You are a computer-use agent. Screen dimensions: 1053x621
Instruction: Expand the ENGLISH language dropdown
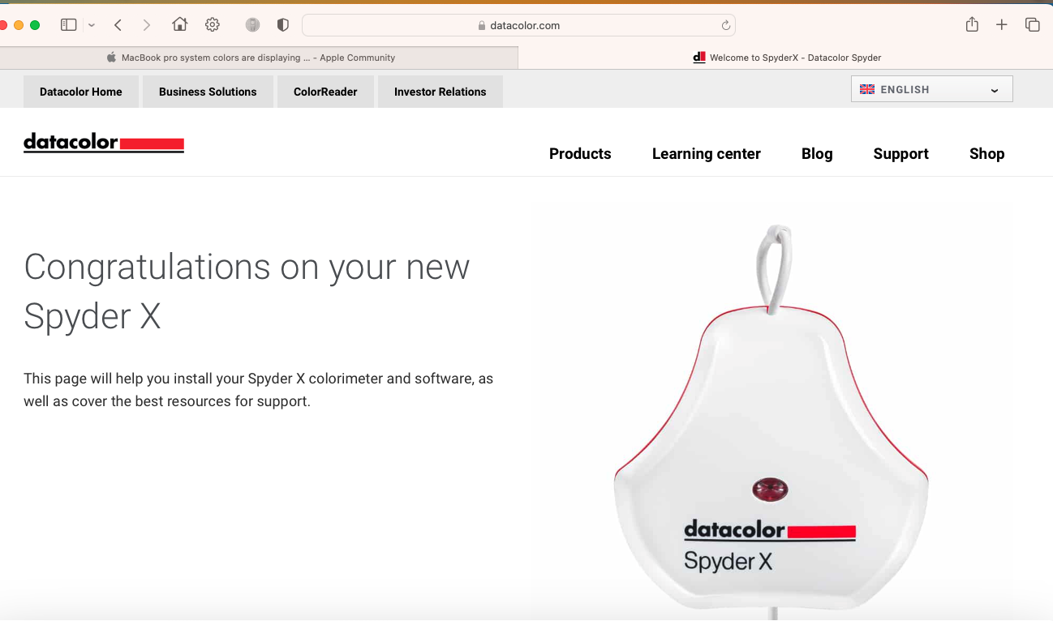pos(932,89)
